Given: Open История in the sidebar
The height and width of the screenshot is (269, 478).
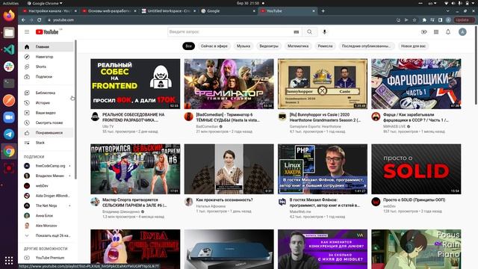Looking at the screenshot, I should point(46,103).
